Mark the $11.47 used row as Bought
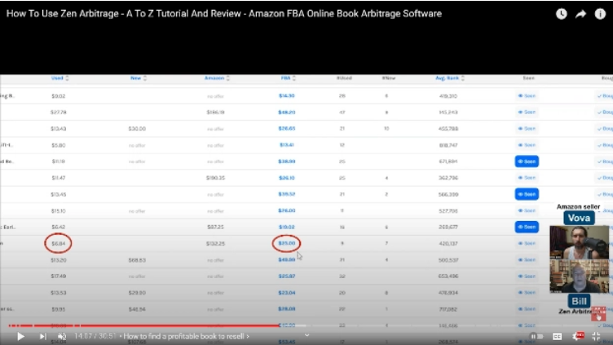The width and height of the screenshot is (613, 345). [x=604, y=178]
